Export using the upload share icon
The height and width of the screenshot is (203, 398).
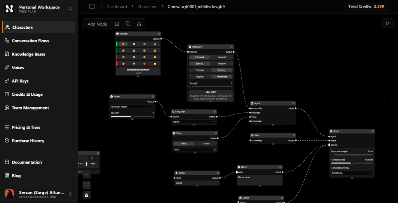tap(139, 24)
